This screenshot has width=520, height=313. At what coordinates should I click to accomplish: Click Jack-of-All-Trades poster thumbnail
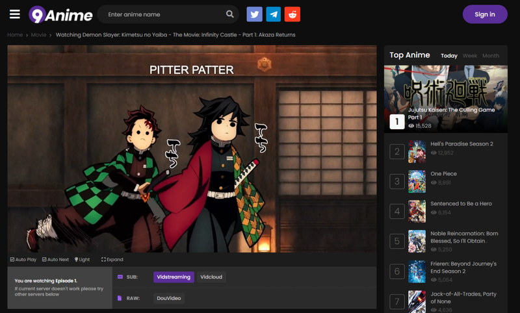coord(417,302)
